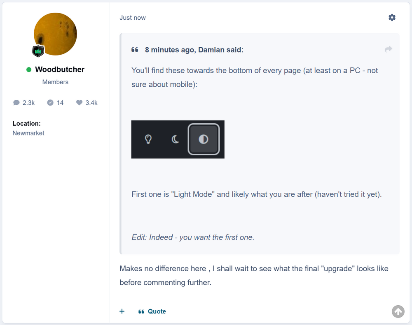
Task: Click the lightbulb Light Mode icon in image
Action: click(x=148, y=139)
